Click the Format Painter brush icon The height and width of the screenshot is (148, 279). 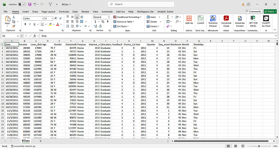point(14,26)
